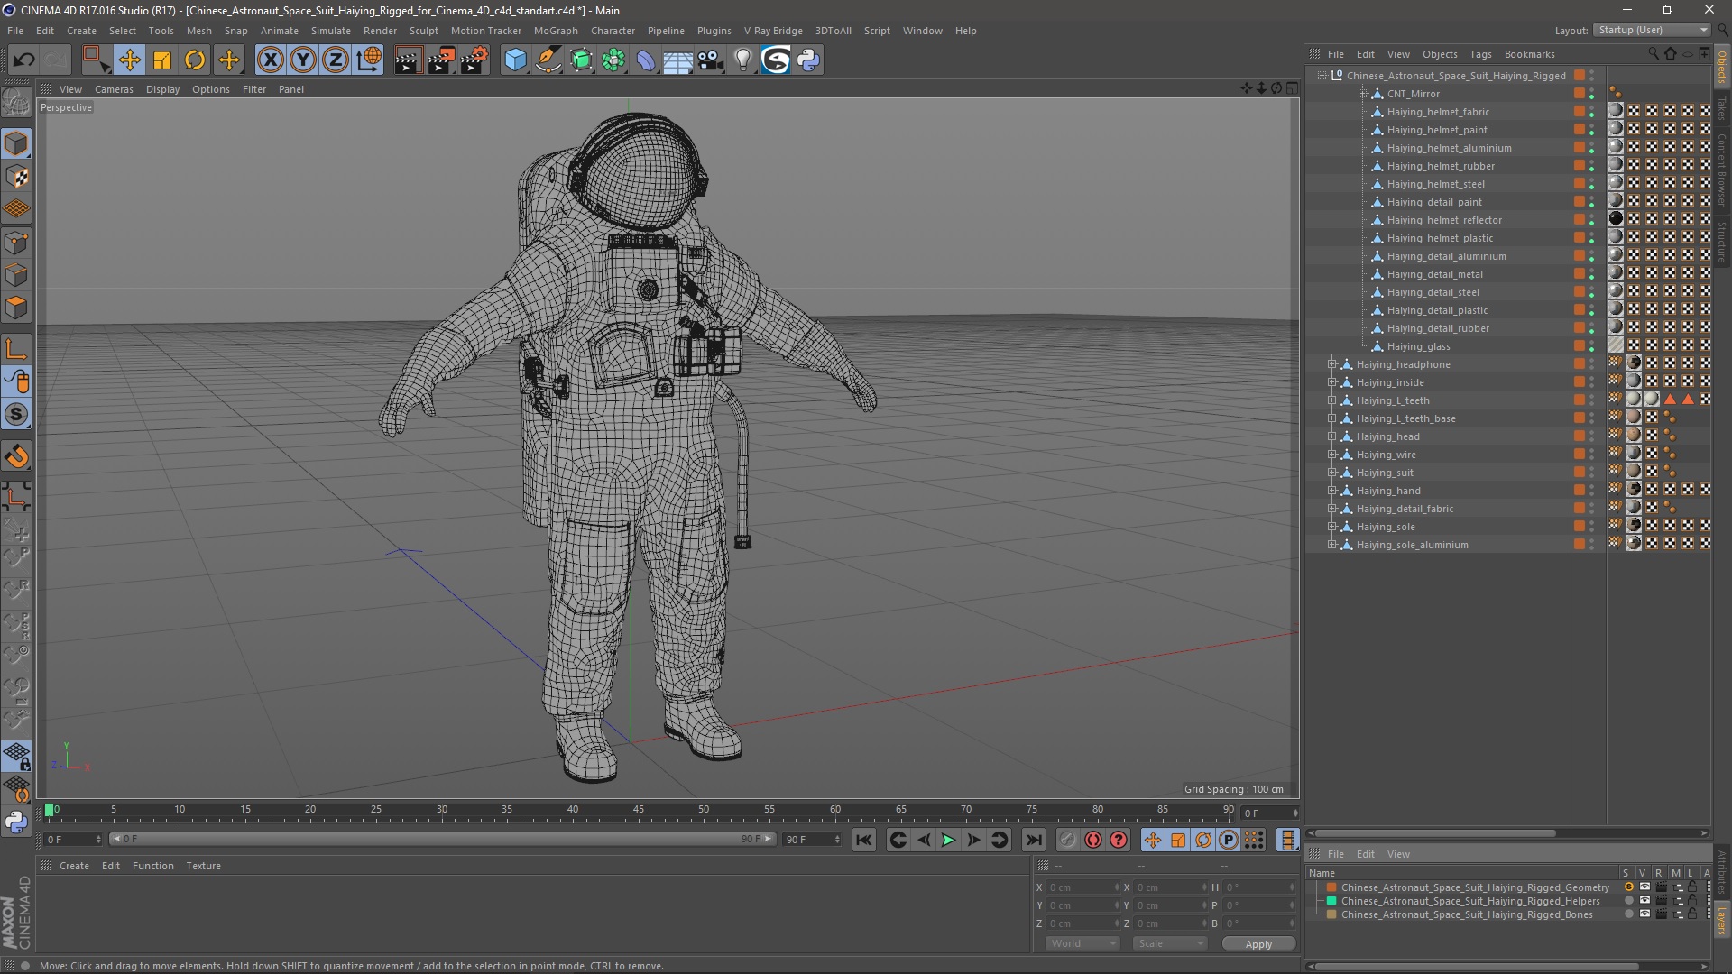This screenshot has width=1732, height=974.
Task: Click the Render View clapperboard icon
Action: click(408, 60)
